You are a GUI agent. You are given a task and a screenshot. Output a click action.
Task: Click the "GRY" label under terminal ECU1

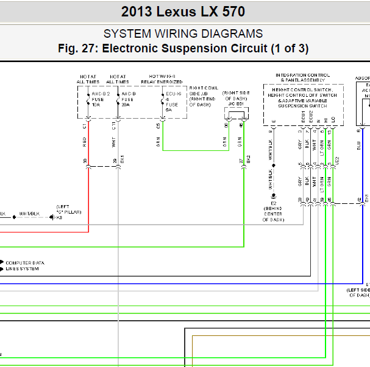[300, 144]
